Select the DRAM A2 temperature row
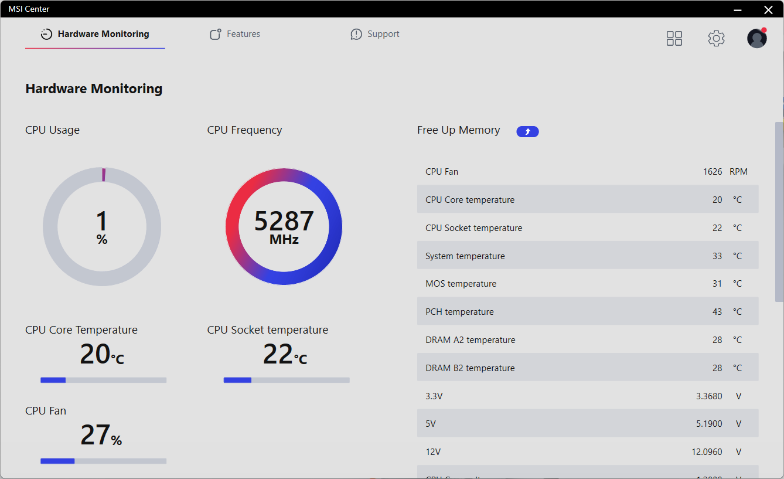 pos(588,339)
